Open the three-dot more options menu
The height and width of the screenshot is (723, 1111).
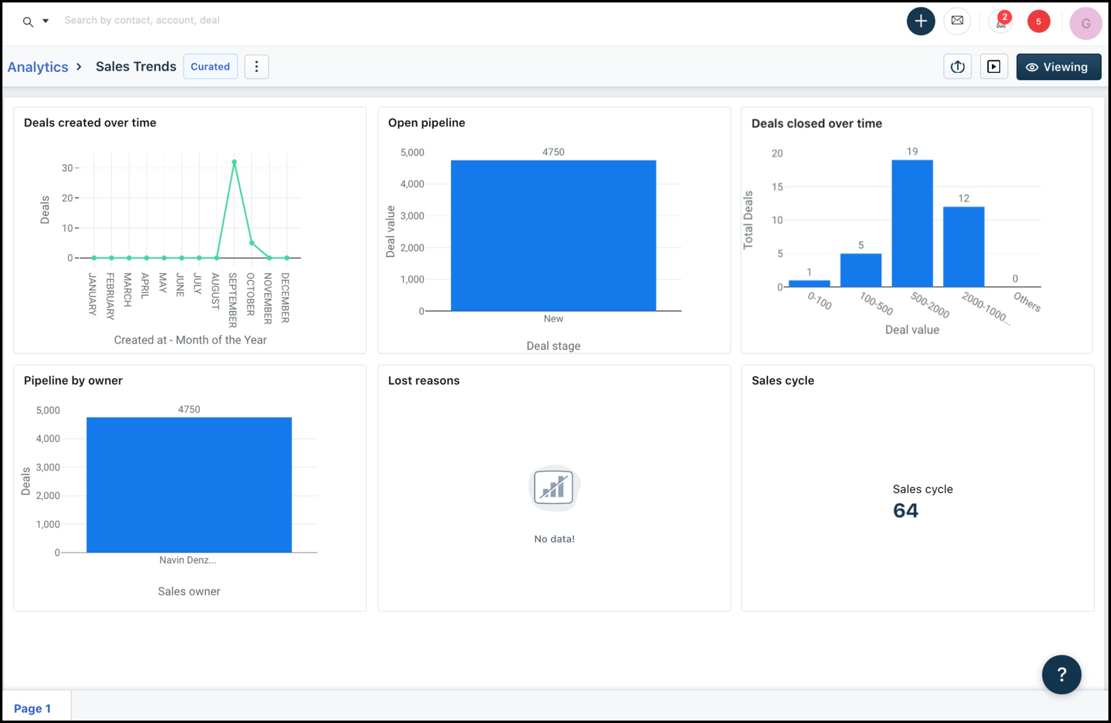tap(256, 67)
